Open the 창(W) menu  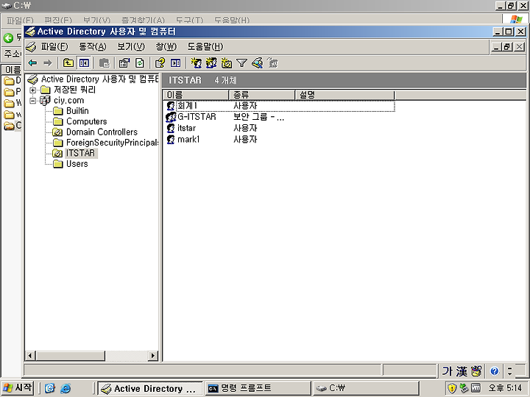(166, 46)
